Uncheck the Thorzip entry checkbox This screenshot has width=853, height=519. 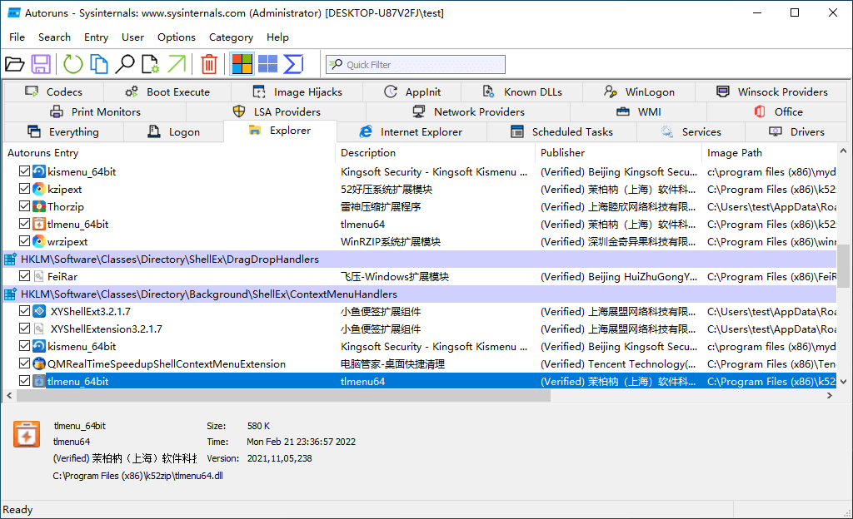pos(24,206)
